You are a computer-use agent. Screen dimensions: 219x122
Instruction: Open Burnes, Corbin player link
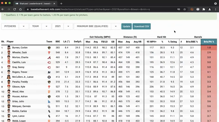coord(20,48)
